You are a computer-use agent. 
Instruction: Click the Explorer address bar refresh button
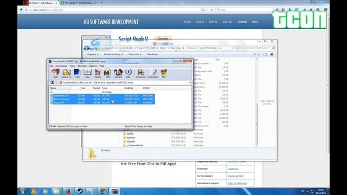(x=237, y=48)
